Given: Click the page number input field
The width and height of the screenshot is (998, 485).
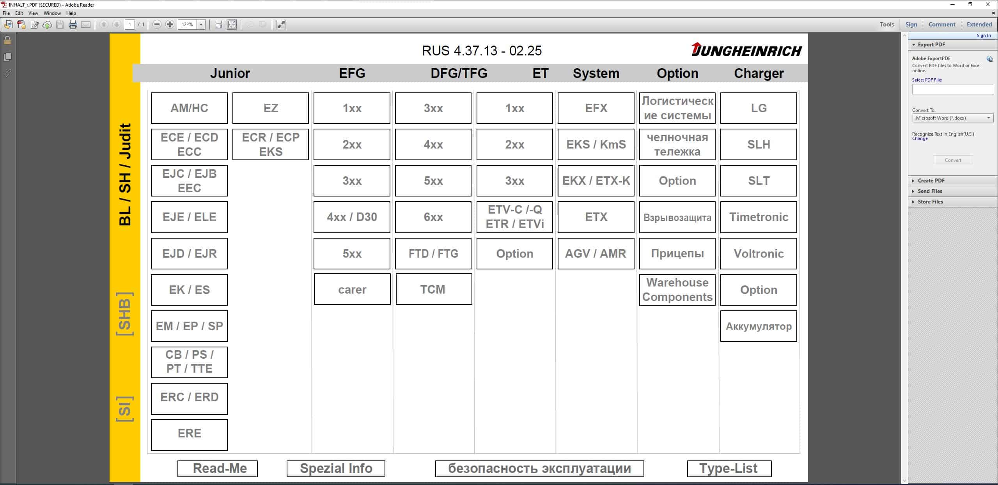Looking at the screenshot, I should click(x=130, y=25).
